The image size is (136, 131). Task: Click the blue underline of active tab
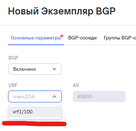pos(36,45)
